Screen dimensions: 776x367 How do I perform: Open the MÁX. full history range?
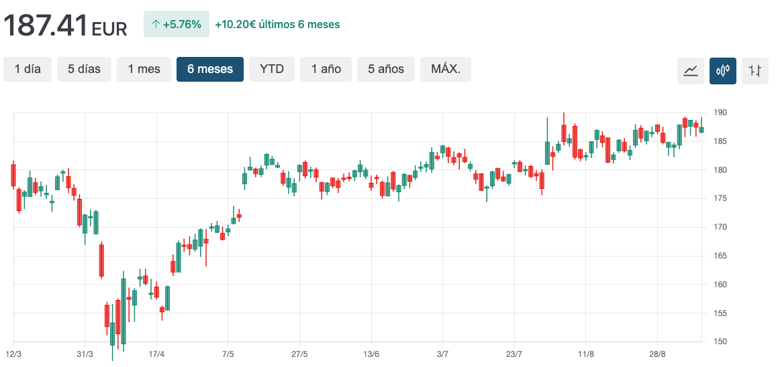tap(446, 69)
